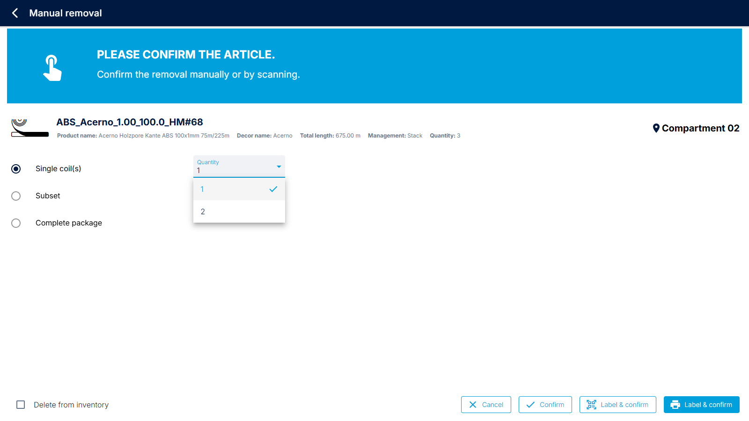Click the Confirm button

tap(545, 405)
